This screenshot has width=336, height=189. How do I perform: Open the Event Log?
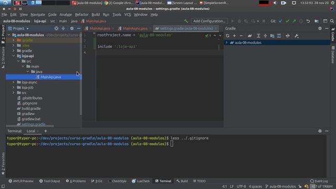(319, 181)
